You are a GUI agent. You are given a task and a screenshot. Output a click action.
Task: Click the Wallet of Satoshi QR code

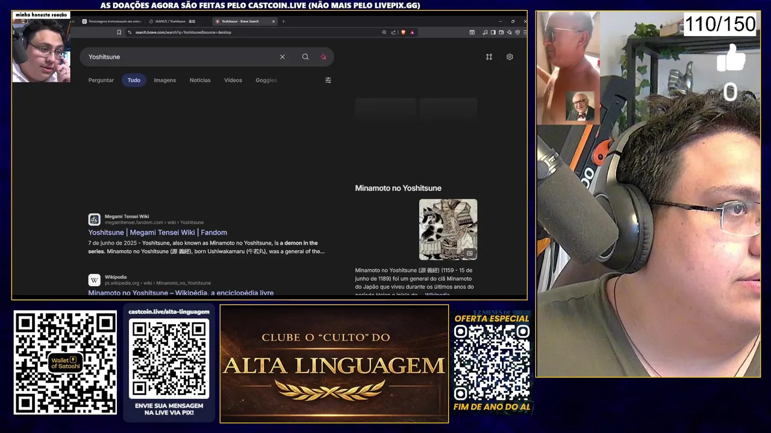[65, 363]
